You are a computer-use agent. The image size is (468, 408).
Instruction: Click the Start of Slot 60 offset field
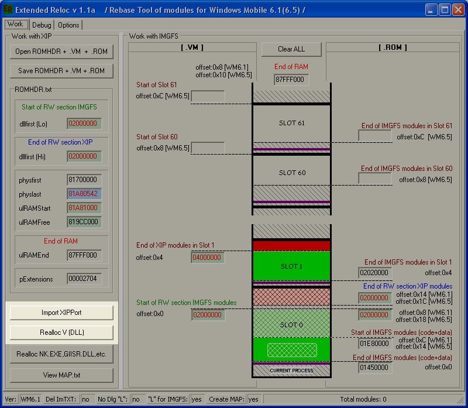coord(208,148)
